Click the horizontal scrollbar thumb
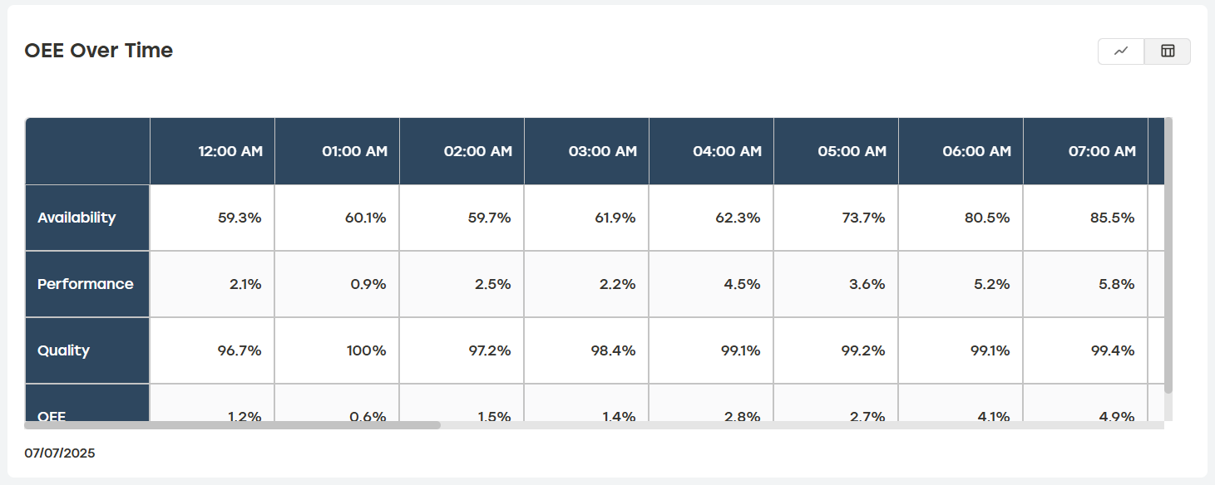The height and width of the screenshot is (485, 1215). [233, 425]
